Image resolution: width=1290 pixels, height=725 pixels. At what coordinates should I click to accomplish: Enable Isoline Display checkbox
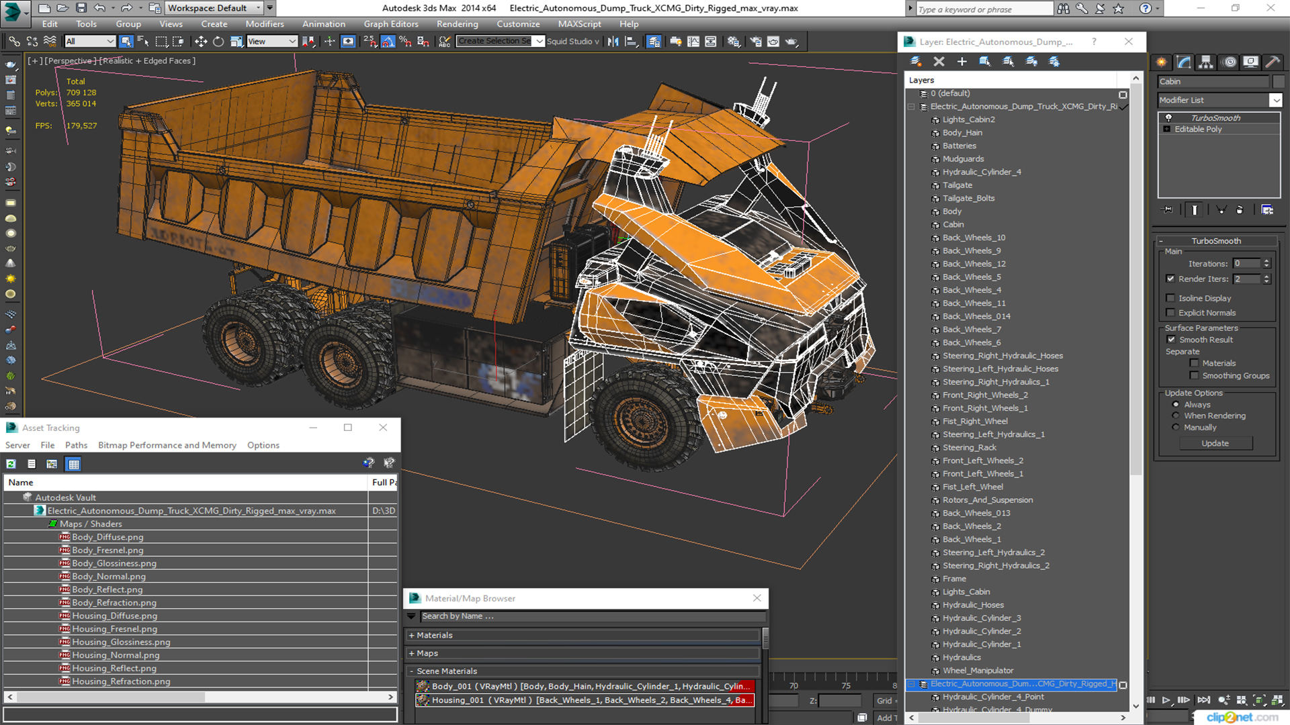click(1170, 298)
